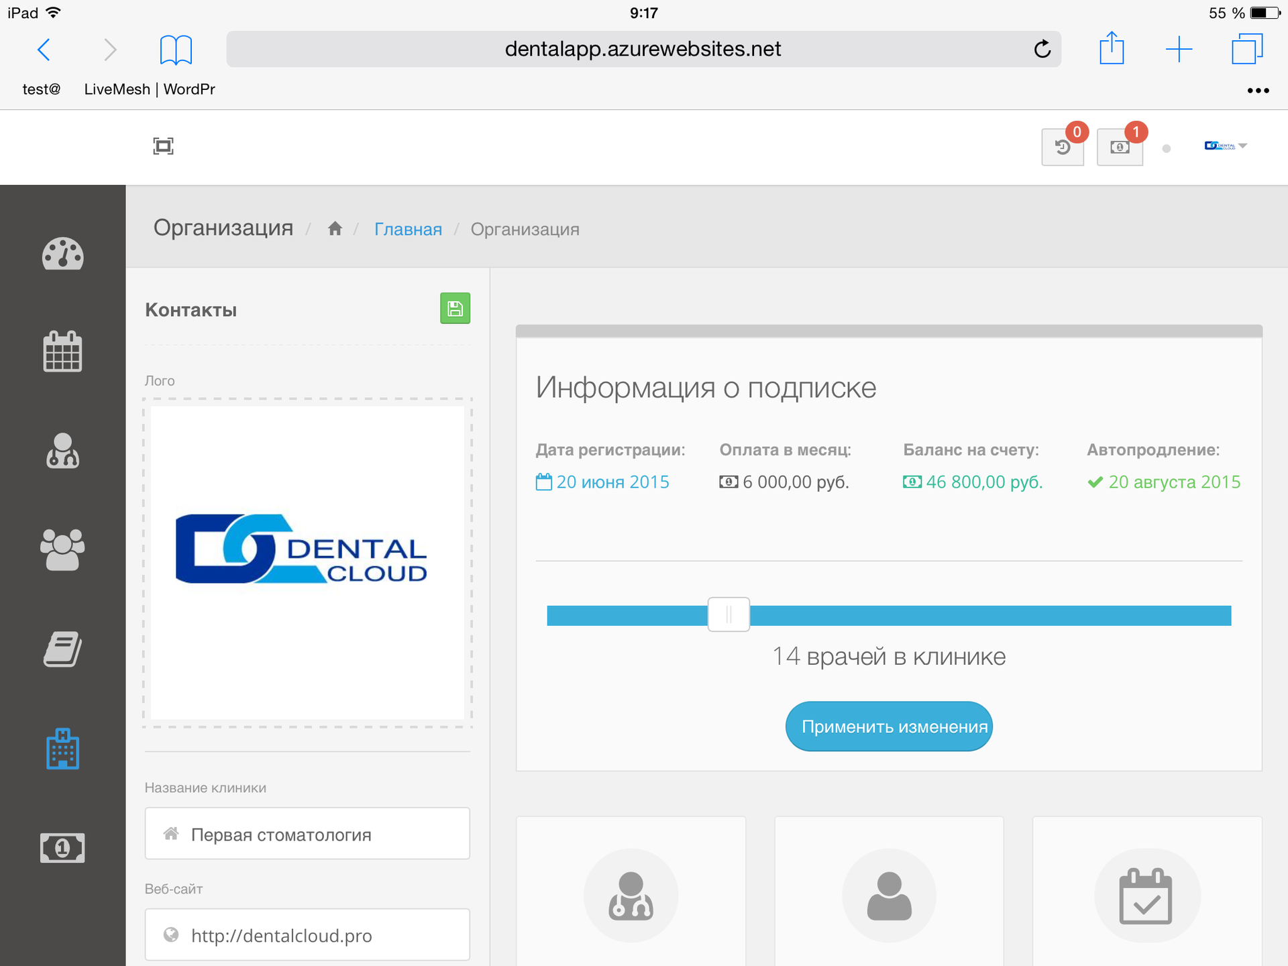Image resolution: width=1288 pixels, height=966 pixels.
Task: Click doctor card icon below subscription
Action: [631, 896]
